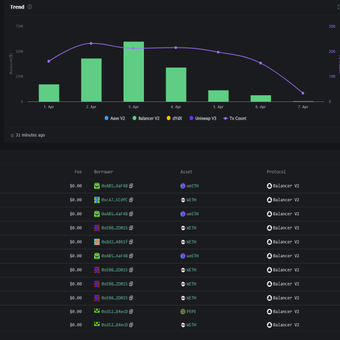The image size is (340, 340).
Task: Open the PEPE asset link
Action: (192, 312)
